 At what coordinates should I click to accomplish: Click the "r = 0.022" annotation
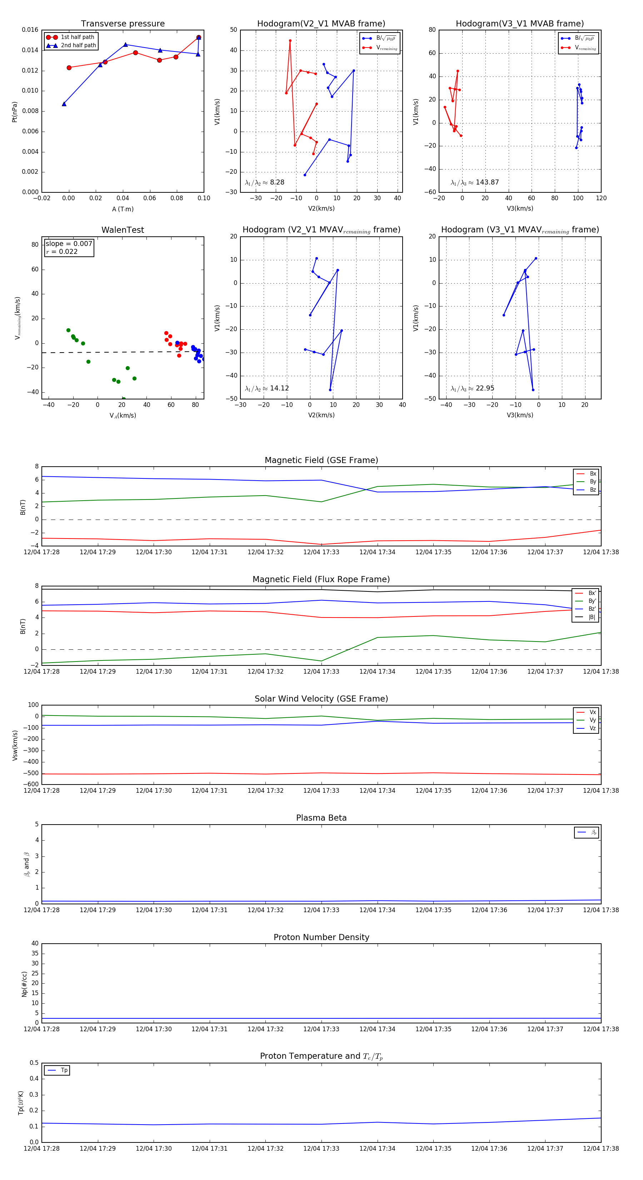click(x=62, y=251)
